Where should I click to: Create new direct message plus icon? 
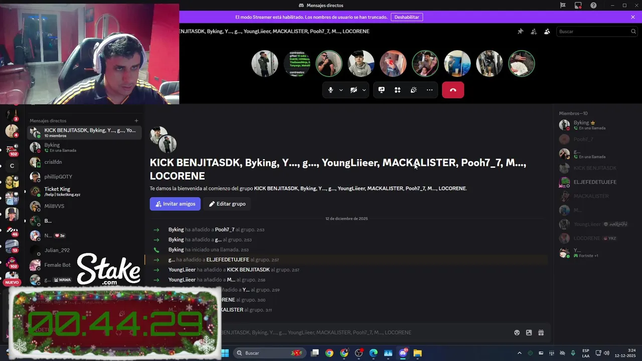point(136,120)
